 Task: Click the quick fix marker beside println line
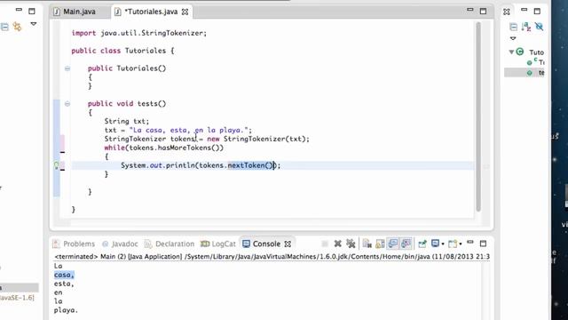click(x=57, y=165)
